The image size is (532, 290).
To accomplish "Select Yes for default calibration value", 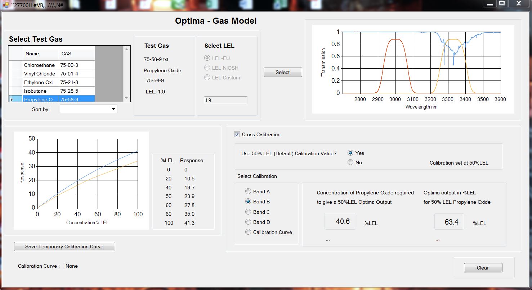I will [350, 153].
